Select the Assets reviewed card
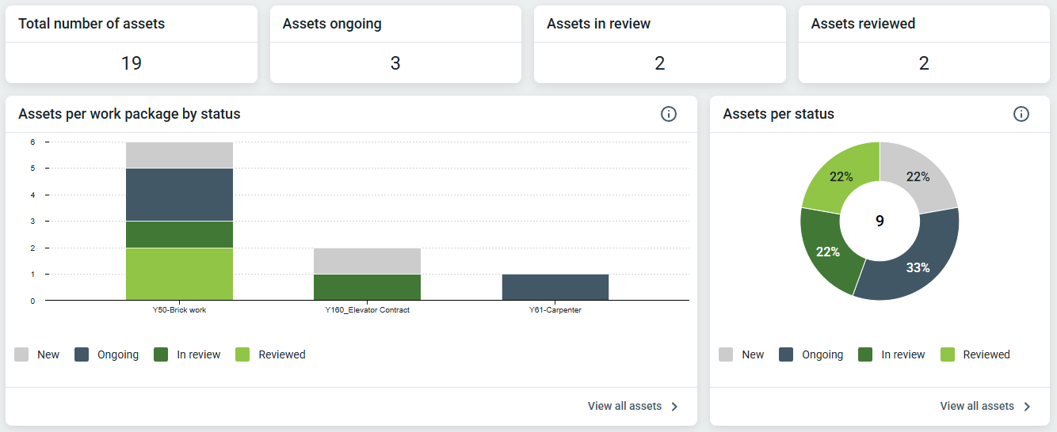Image resolution: width=1057 pixels, height=432 pixels. pos(924,44)
